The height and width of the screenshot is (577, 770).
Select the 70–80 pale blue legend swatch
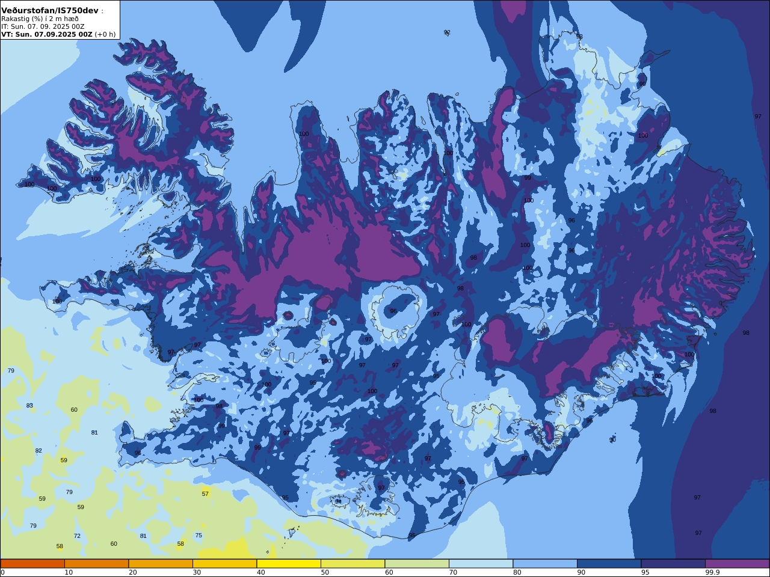coord(481,564)
